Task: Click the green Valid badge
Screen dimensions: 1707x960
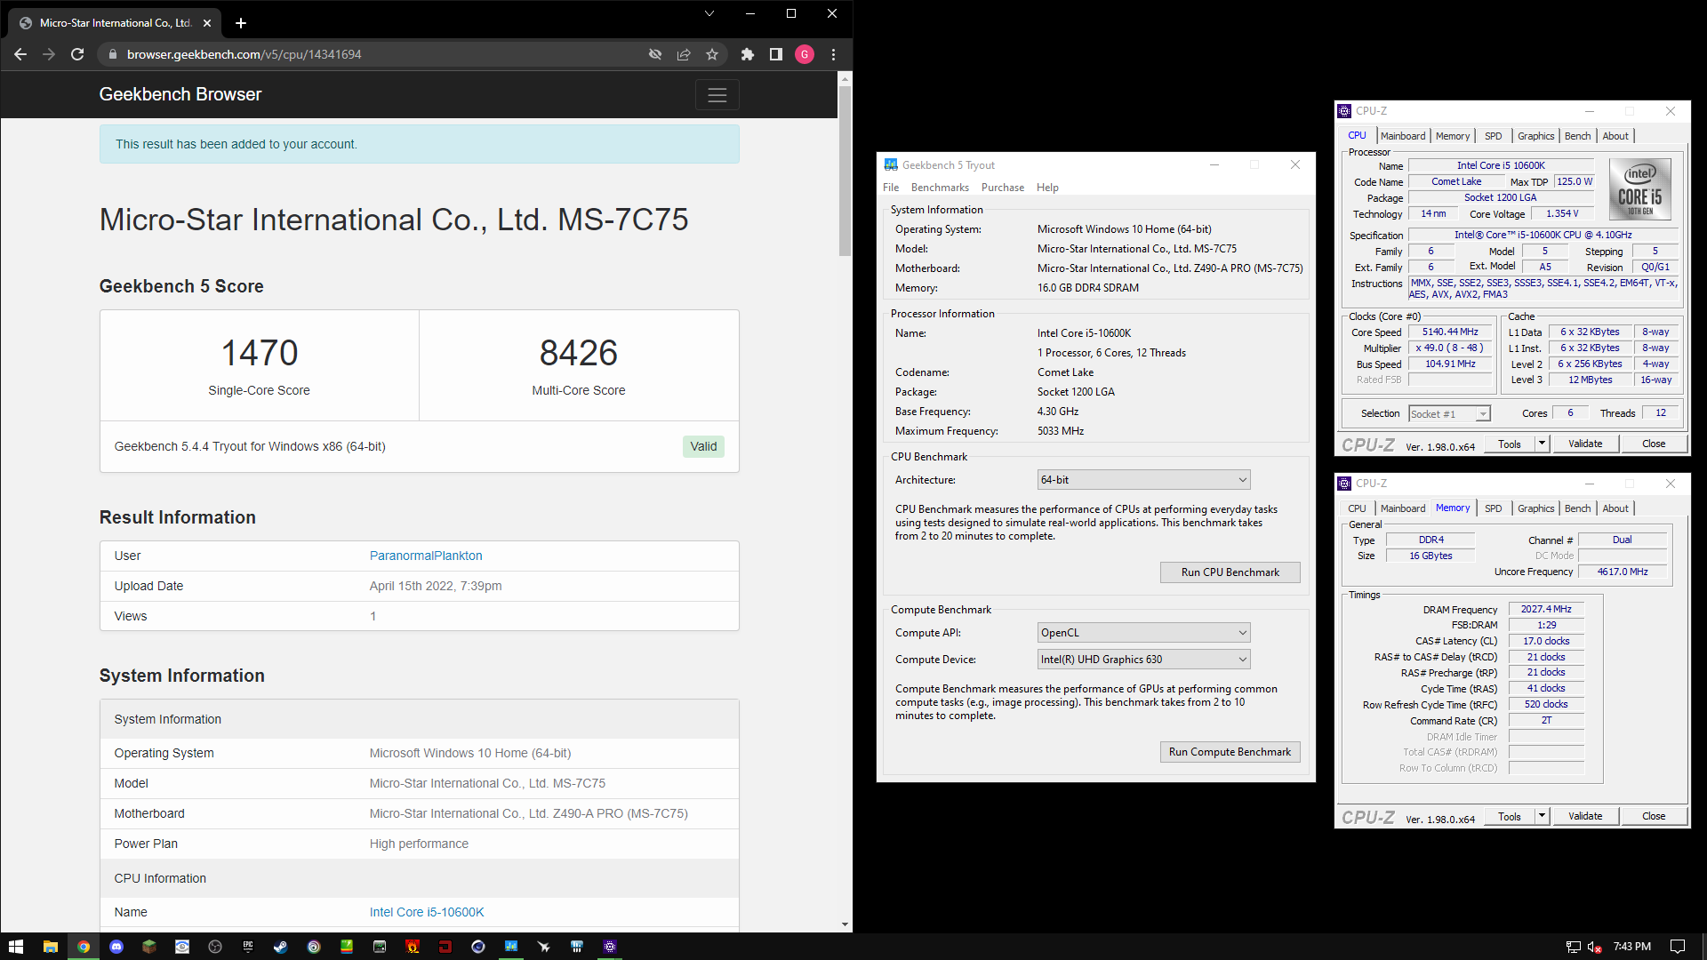Action: coord(703,446)
